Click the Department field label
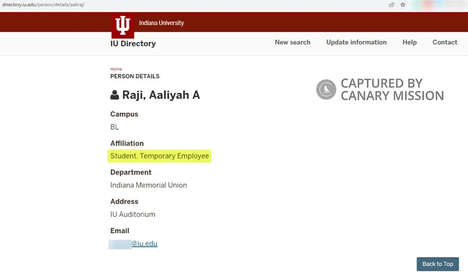 [130, 172]
